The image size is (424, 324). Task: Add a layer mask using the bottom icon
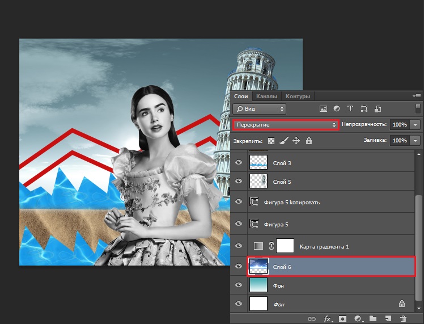[342, 319]
